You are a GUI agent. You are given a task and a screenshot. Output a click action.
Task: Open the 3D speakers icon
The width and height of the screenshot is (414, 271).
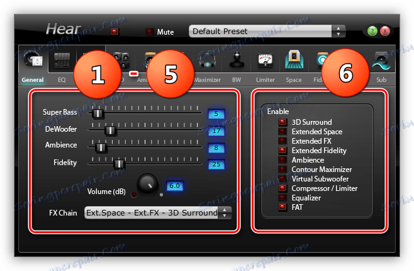point(122,60)
